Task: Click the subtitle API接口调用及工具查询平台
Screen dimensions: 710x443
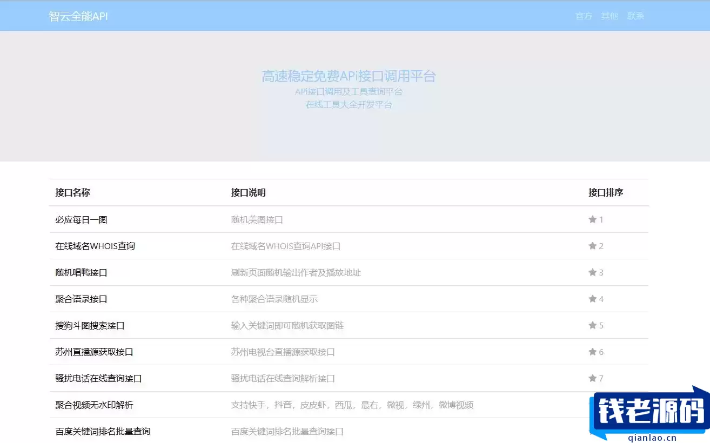Action: [349, 92]
